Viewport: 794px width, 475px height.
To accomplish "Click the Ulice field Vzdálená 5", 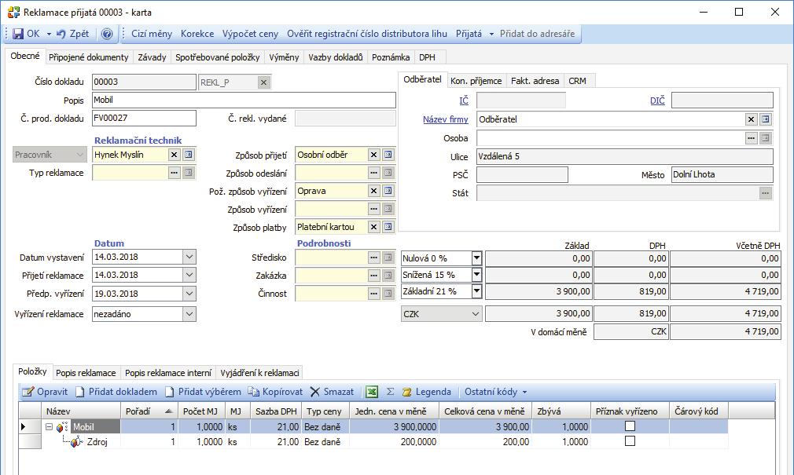I will tap(625, 156).
